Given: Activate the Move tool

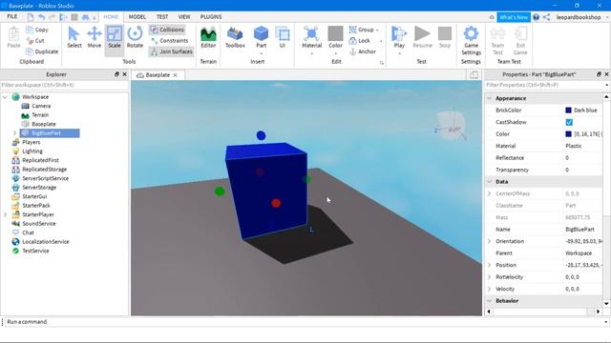Looking at the screenshot, I should 94,37.
